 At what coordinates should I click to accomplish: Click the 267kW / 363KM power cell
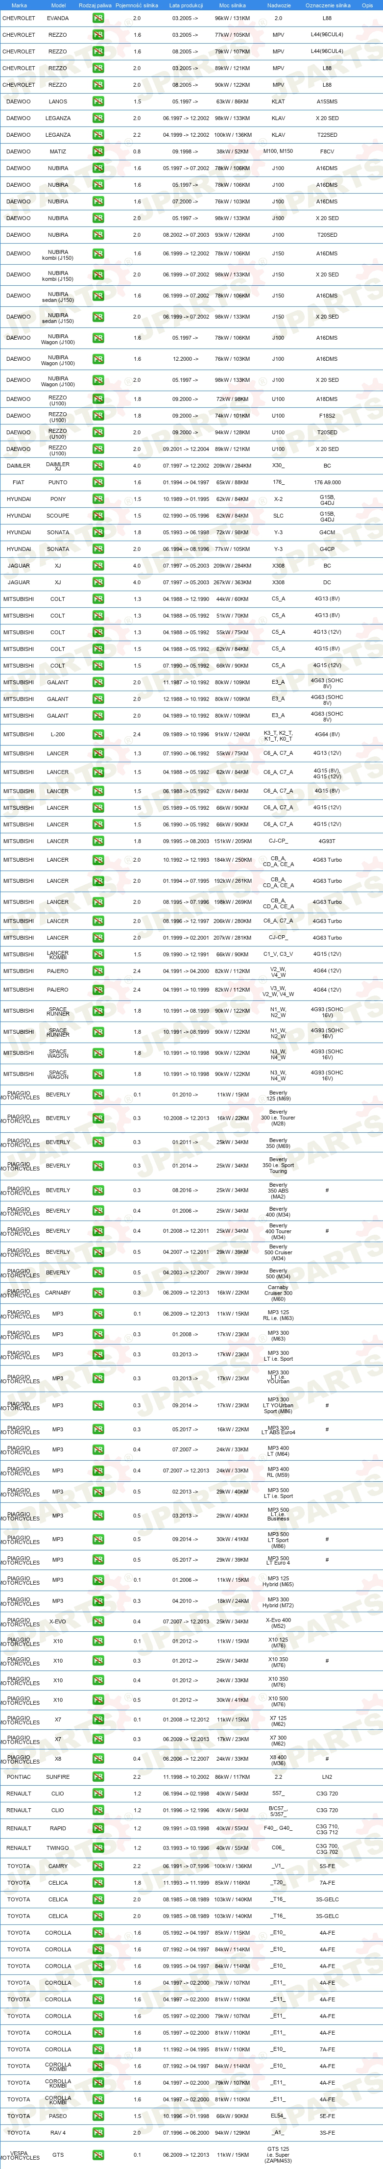coord(232,583)
